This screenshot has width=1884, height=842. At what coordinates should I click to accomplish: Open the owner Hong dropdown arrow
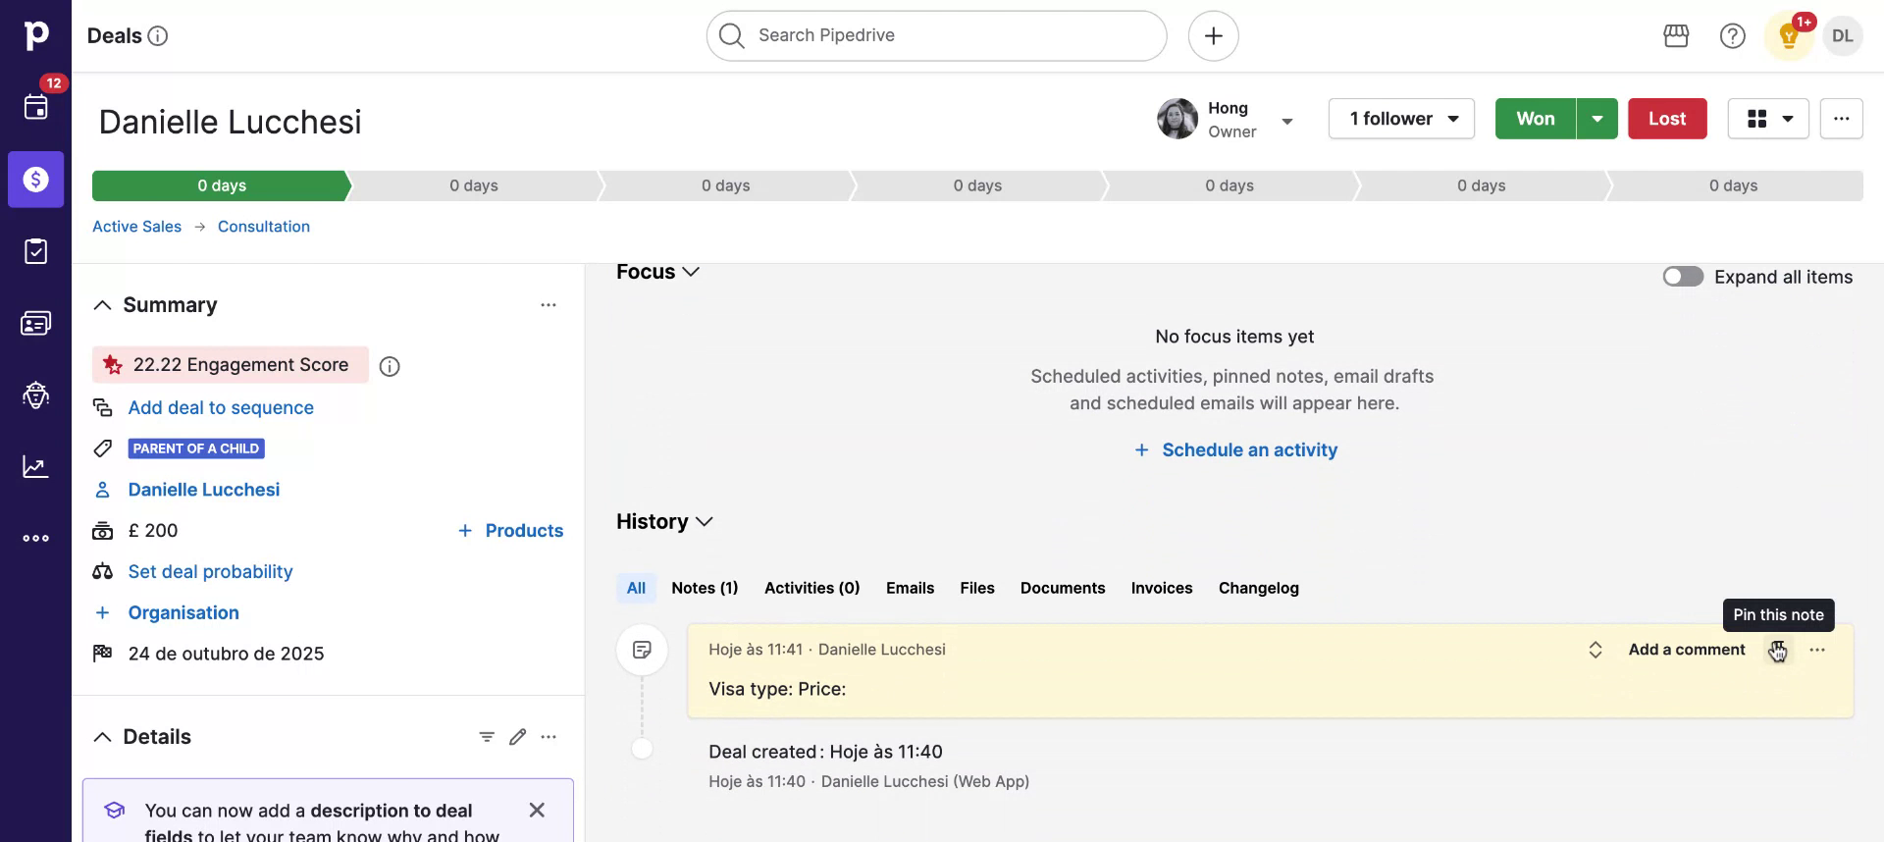tap(1287, 122)
